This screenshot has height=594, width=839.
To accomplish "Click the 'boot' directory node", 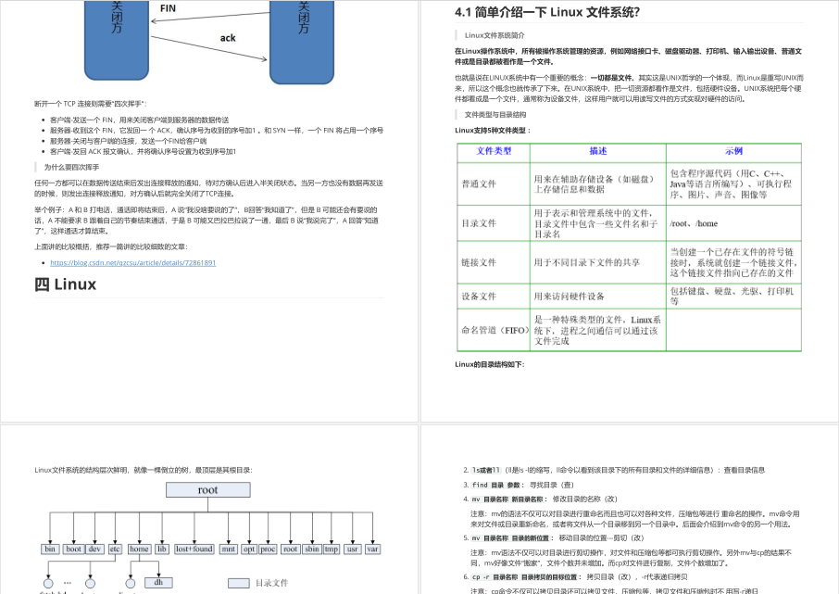I will pyautogui.click(x=73, y=549).
